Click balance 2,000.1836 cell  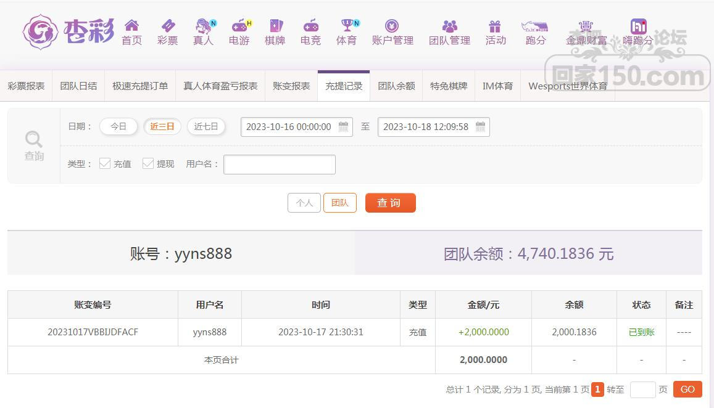click(574, 332)
